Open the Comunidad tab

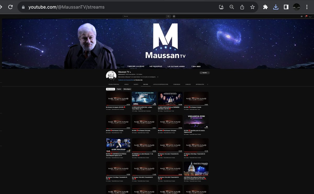pyautogui.click(x=177, y=84)
